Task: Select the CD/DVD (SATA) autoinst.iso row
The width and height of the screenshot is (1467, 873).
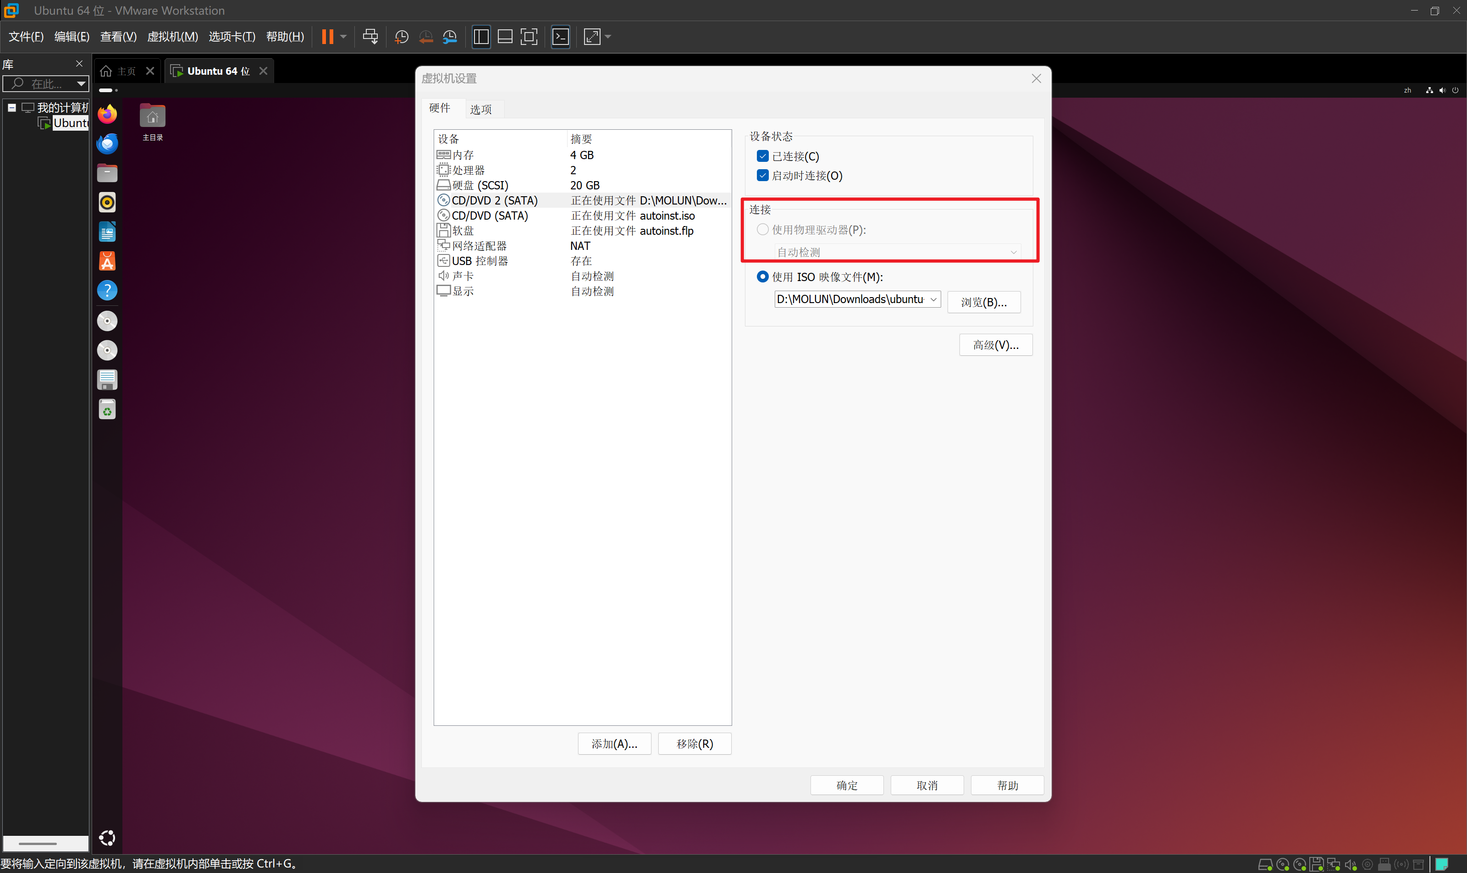Action: 582,215
